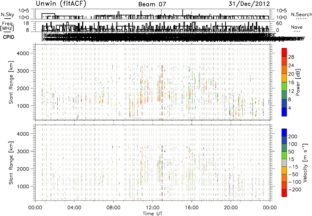Click the '3000' tick on power panel
The width and height of the screenshot is (312, 216).
pyautogui.click(x=23, y=71)
